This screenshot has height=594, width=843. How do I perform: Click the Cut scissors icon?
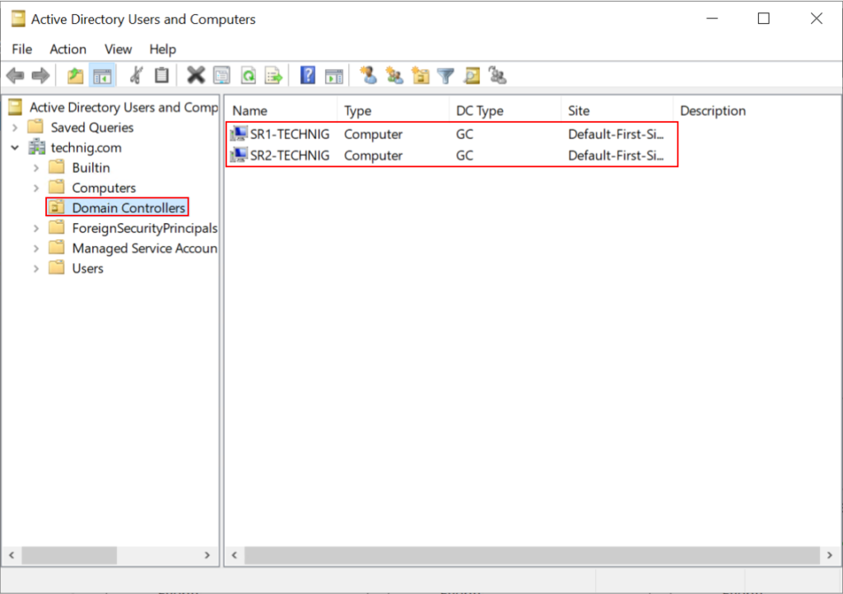click(x=137, y=75)
